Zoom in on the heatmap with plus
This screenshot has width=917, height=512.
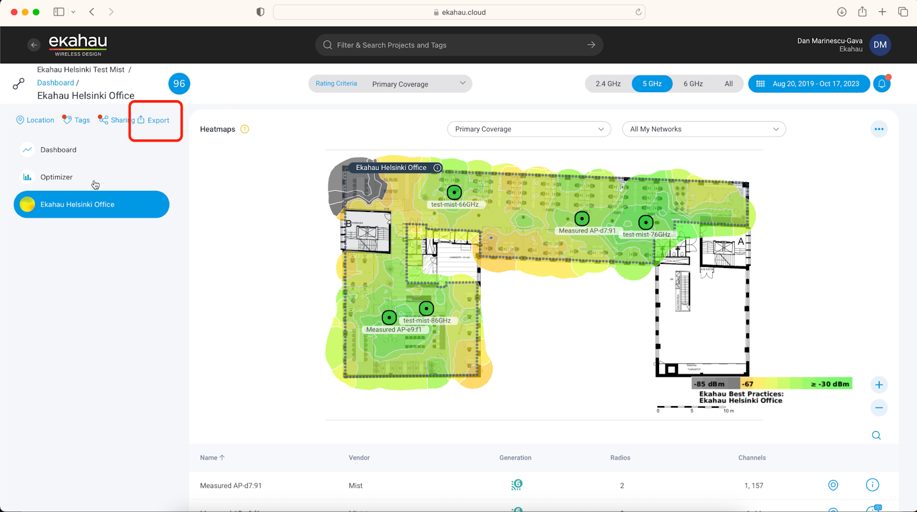(x=879, y=385)
